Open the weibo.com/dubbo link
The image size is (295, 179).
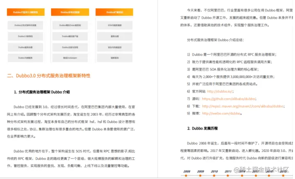[x=221, y=113]
